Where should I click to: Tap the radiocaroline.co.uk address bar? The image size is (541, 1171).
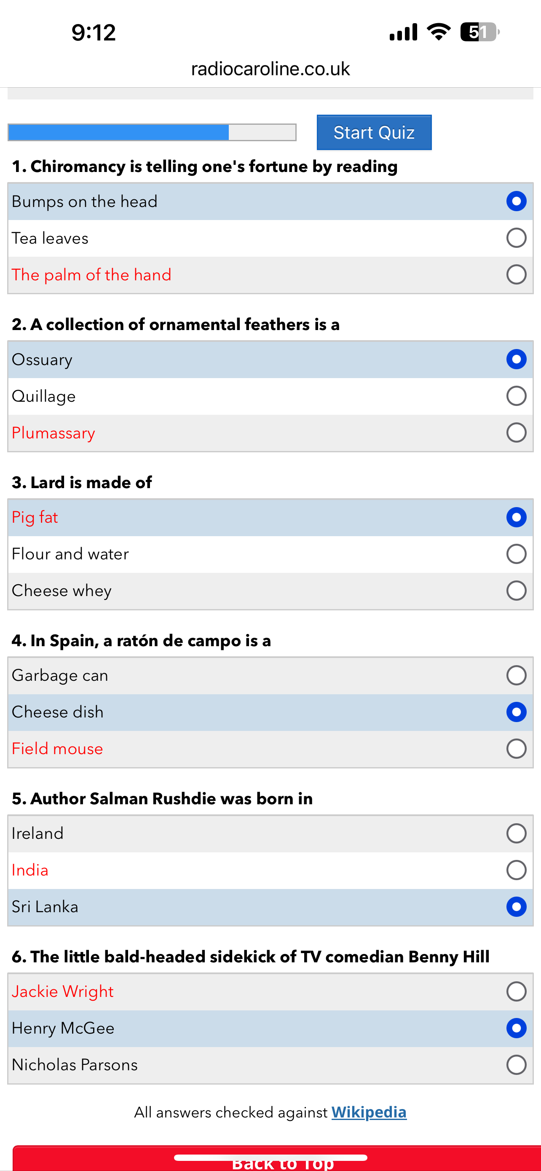pyautogui.click(x=270, y=69)
